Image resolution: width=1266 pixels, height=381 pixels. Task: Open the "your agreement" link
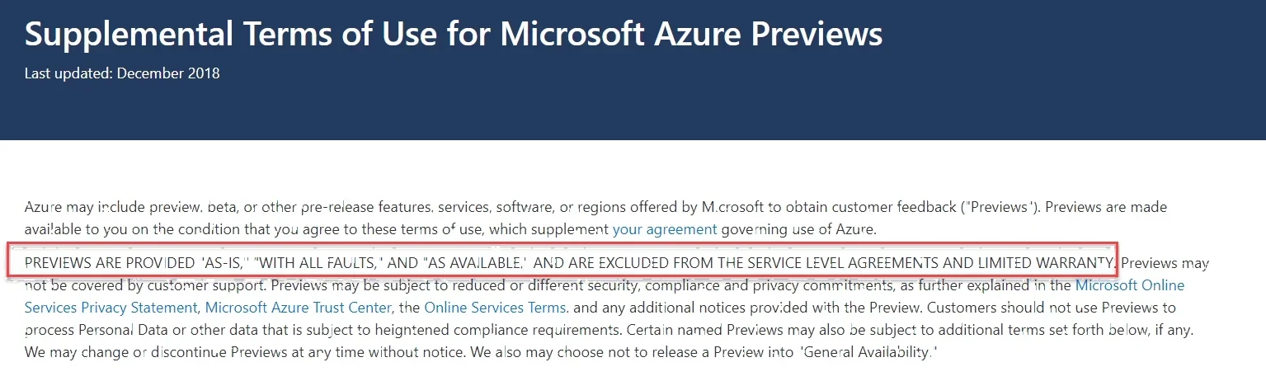coord(665,228)
